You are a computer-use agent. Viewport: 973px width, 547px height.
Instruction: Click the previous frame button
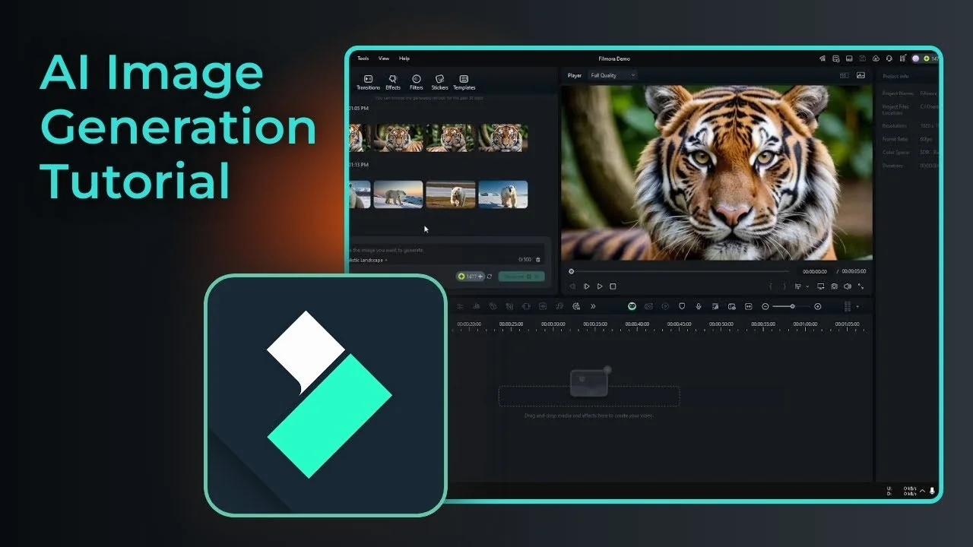(x=572, y=286)
